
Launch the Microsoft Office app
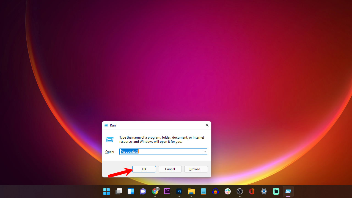click(x=252, y=191)
